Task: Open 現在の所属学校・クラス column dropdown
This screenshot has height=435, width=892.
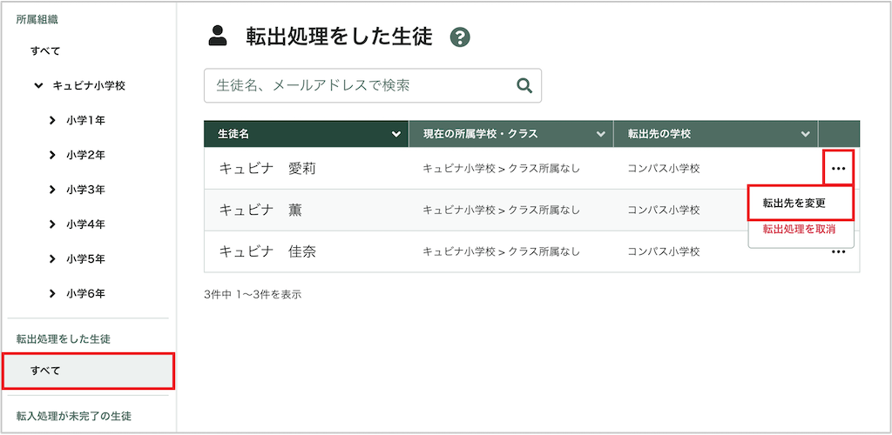Action: [x=600, y=135]
